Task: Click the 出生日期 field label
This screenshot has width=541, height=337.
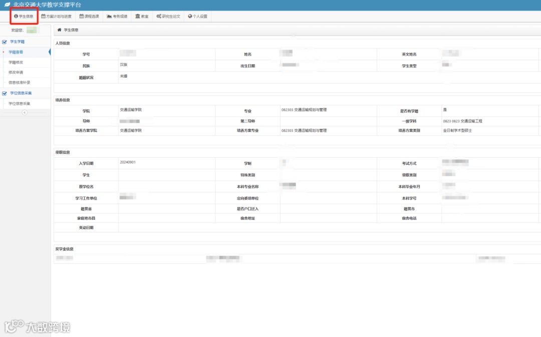Action: click(248, 66)
